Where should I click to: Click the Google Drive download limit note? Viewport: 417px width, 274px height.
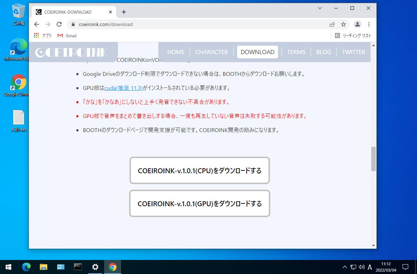pos(194,74)
